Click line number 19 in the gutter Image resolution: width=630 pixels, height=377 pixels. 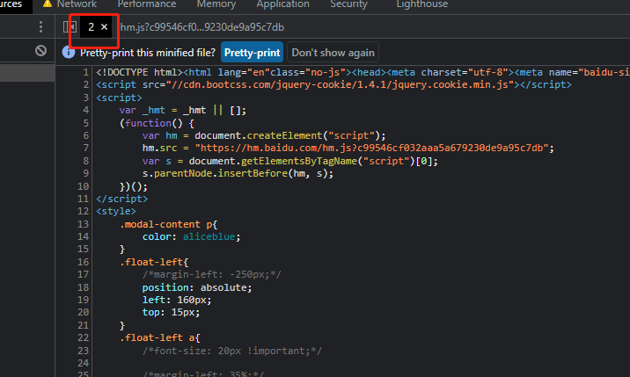(84, 300)
